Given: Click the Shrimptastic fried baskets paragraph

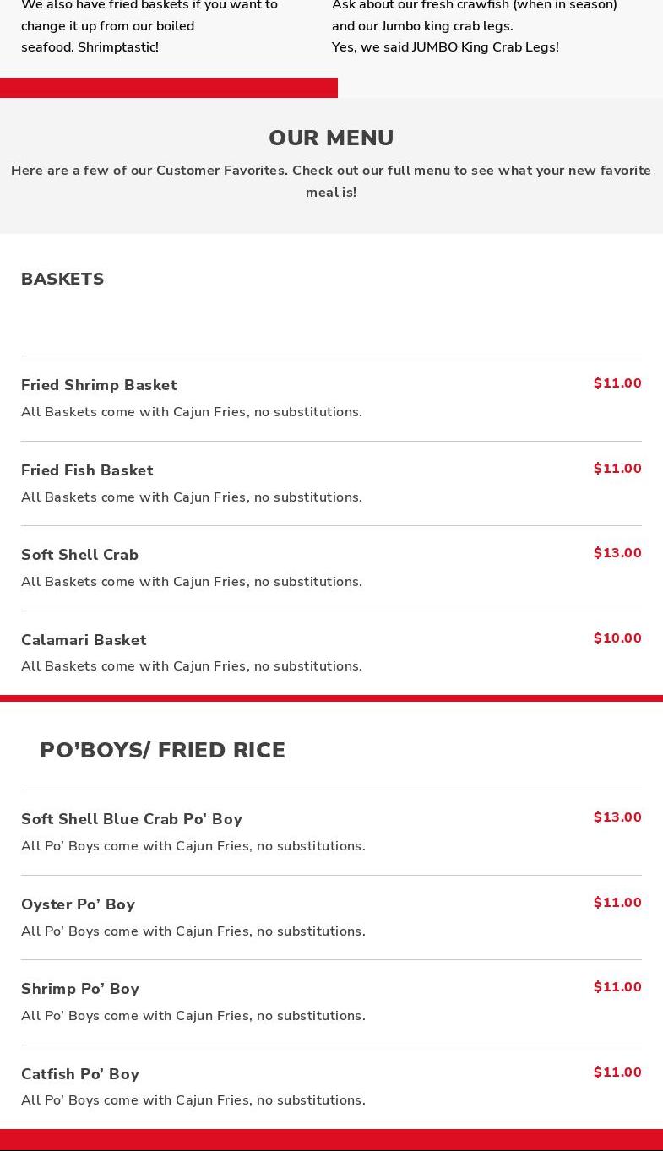Looking at the screenshot, I should point(149,26).
